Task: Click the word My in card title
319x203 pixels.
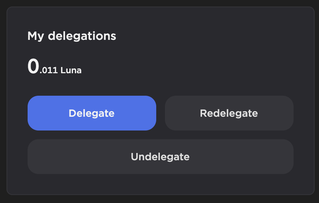Action: (x=36, y=36)
